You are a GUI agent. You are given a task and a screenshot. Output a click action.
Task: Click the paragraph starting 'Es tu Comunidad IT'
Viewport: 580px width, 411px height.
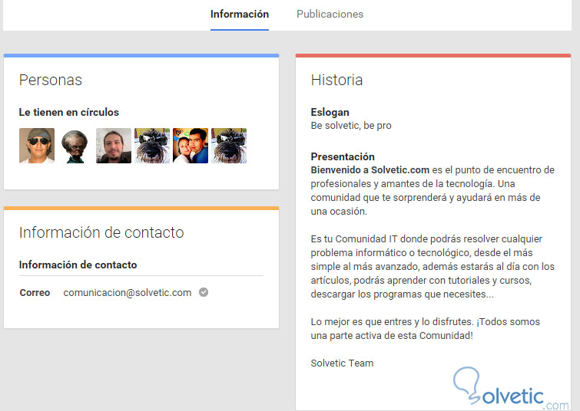click(x=433, y=266)
